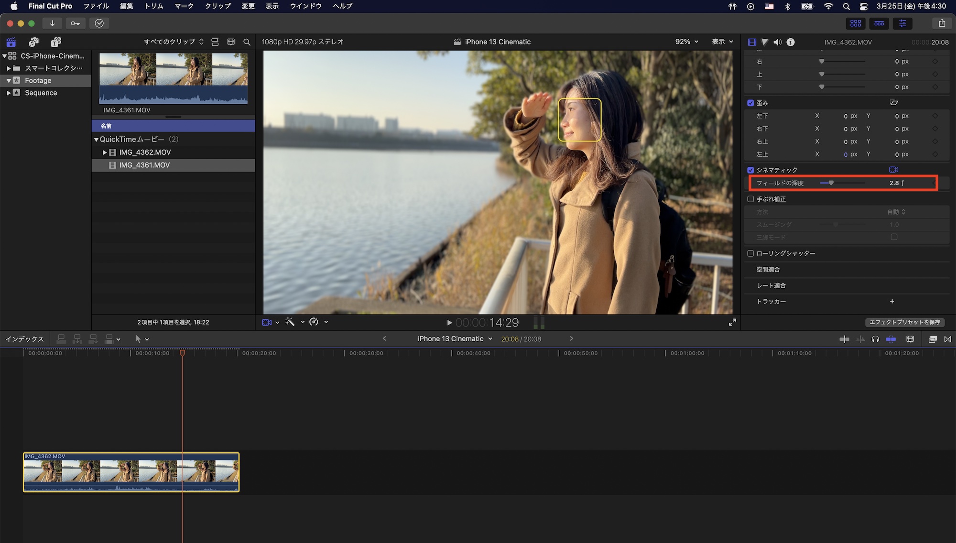Open the クリップ menu

coord(217,6)
